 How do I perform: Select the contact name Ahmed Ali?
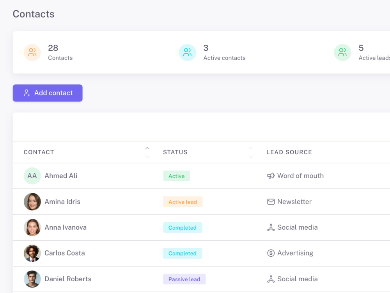(x=61, y=176)
